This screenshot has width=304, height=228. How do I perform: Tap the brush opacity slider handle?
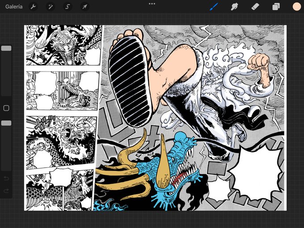point(6,123)
